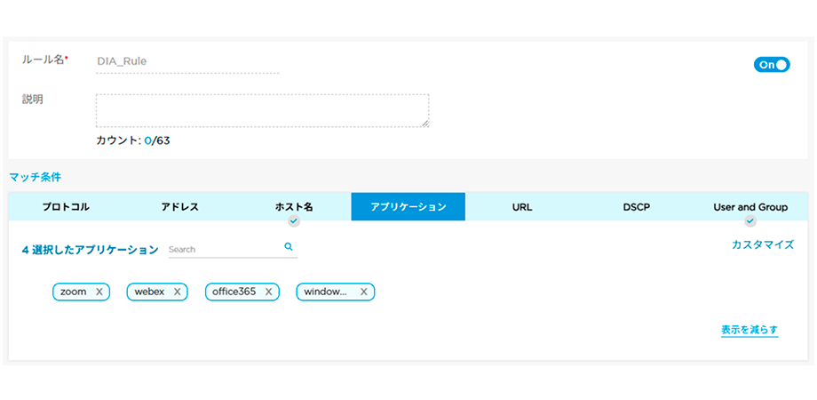
Task: Click the checkmark badge under User and Group
Action: 750,221
